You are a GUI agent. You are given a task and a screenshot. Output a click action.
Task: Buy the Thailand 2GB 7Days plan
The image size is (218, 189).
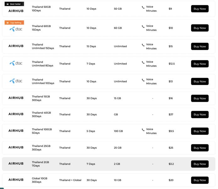pyautogui.click(x=199, y=164)
